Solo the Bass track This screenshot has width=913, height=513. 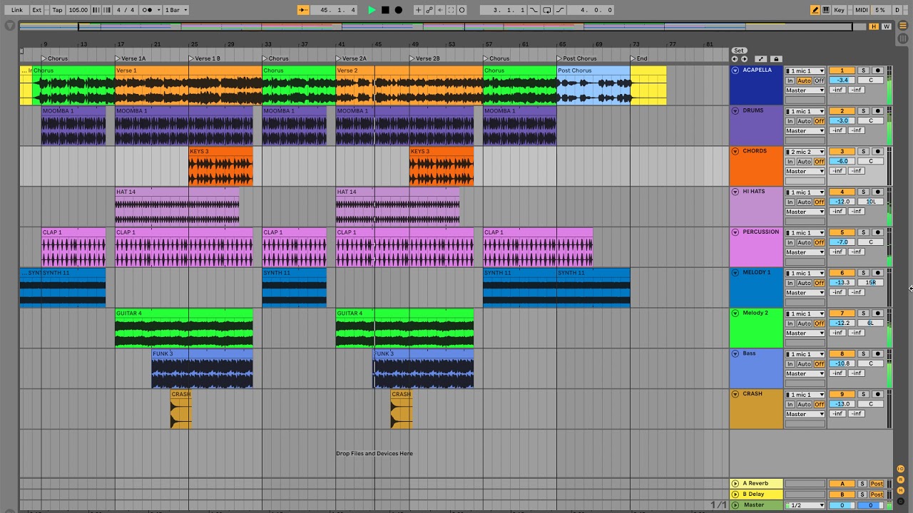coord(863,354)
